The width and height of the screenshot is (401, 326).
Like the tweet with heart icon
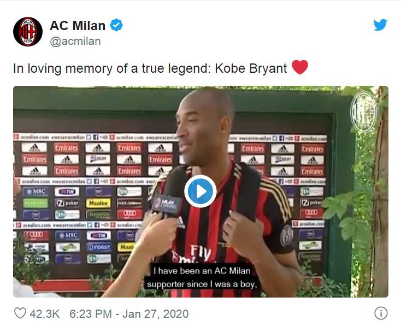point(20,313)
